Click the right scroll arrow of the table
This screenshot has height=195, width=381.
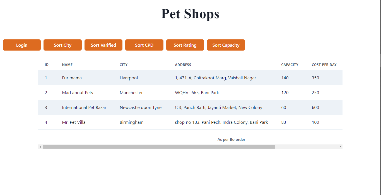click(340, 147)
